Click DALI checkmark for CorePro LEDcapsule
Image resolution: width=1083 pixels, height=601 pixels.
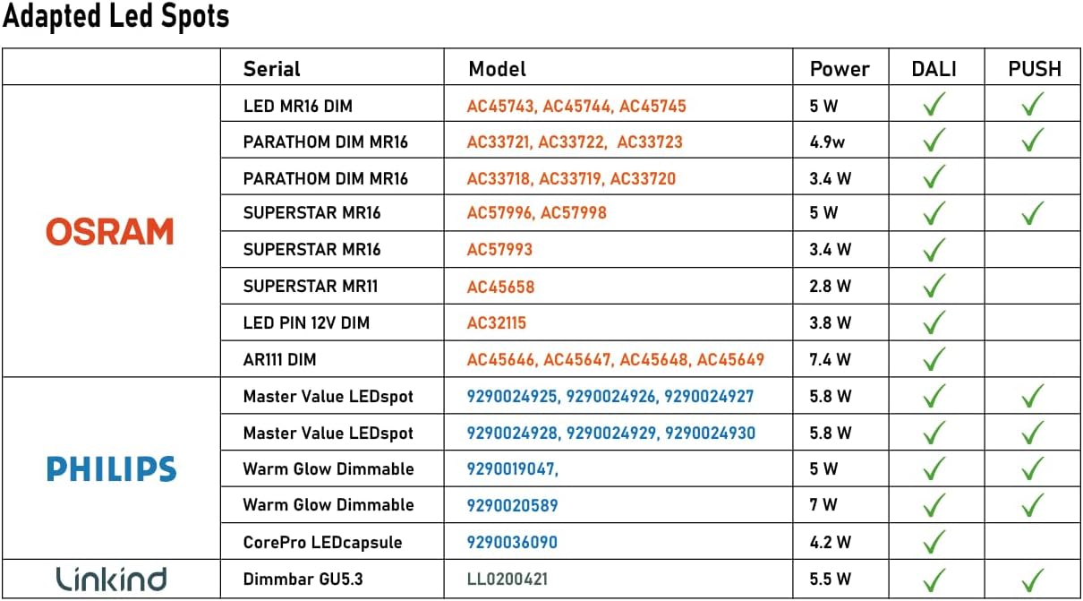(x=934, y=541)
